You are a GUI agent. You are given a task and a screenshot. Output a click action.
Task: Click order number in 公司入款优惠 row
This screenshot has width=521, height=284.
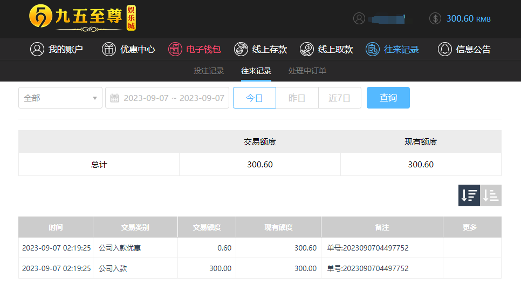click(x=368, y=248)
